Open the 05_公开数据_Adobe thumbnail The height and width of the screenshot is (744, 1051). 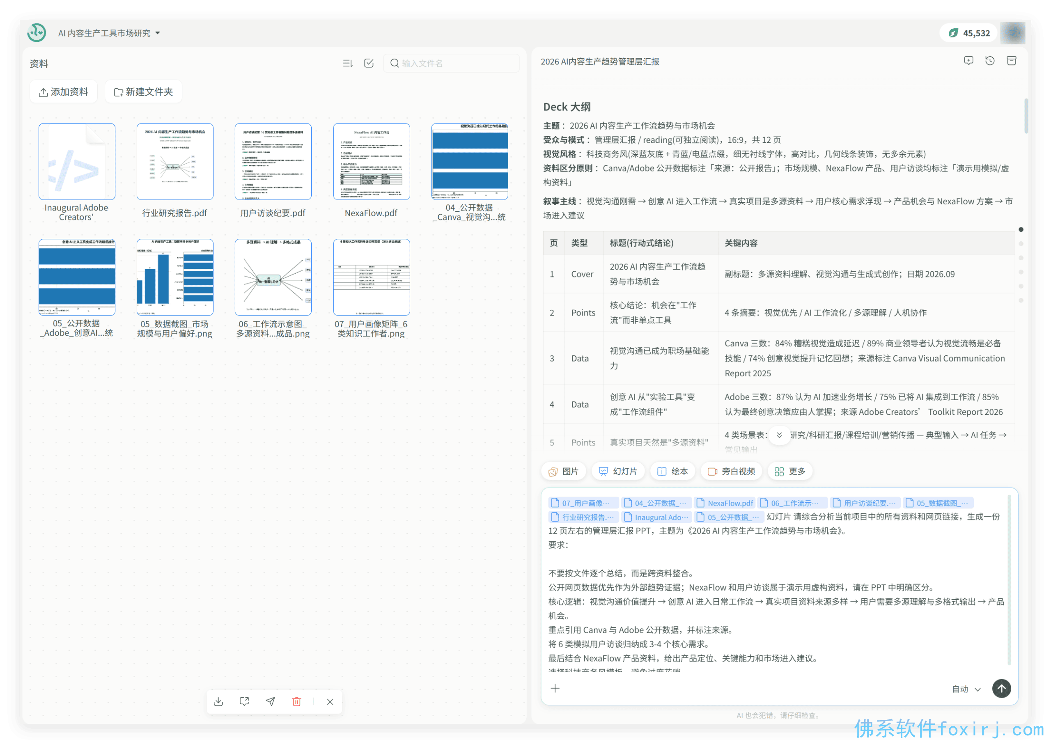76,277
